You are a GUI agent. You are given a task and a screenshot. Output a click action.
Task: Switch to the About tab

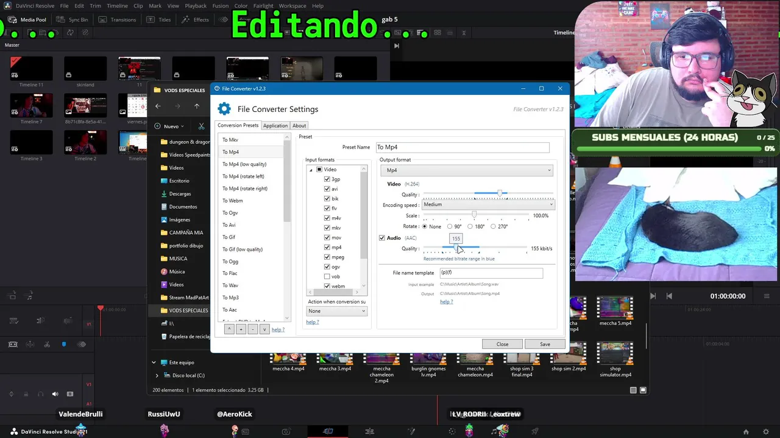coord(299,126)
